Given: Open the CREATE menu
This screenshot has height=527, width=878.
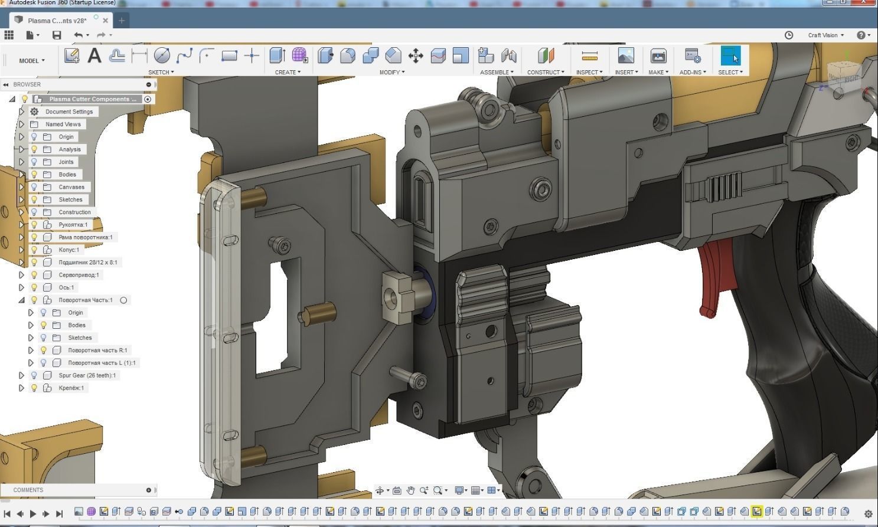Looking at the screenshot, I should tap(288, 73).
